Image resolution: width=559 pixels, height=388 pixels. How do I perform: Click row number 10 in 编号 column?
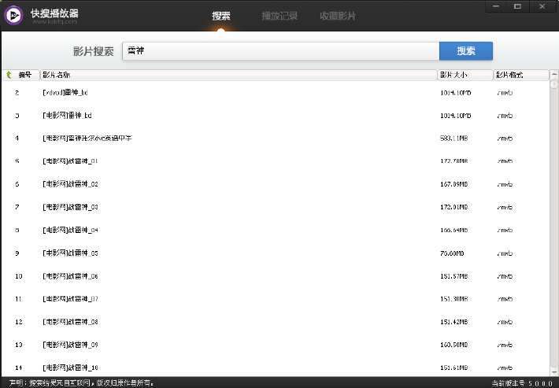(x=19, y=276)
